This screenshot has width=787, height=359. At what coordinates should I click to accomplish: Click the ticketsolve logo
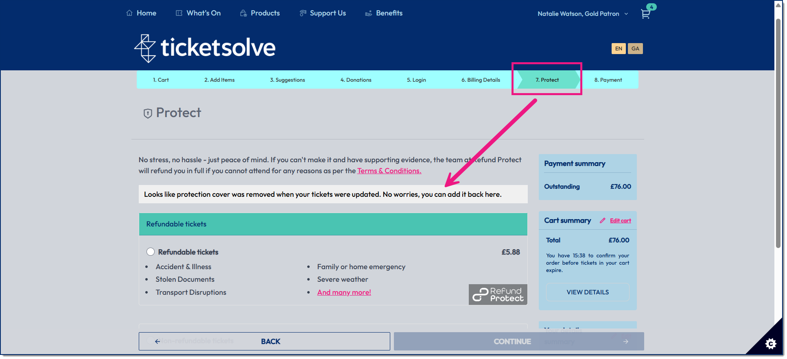point(205,48)
